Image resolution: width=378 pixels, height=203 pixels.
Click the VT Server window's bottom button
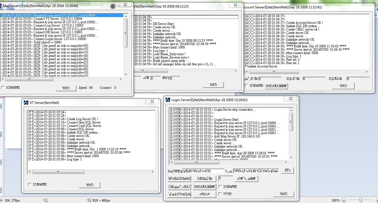click(90, 185)
